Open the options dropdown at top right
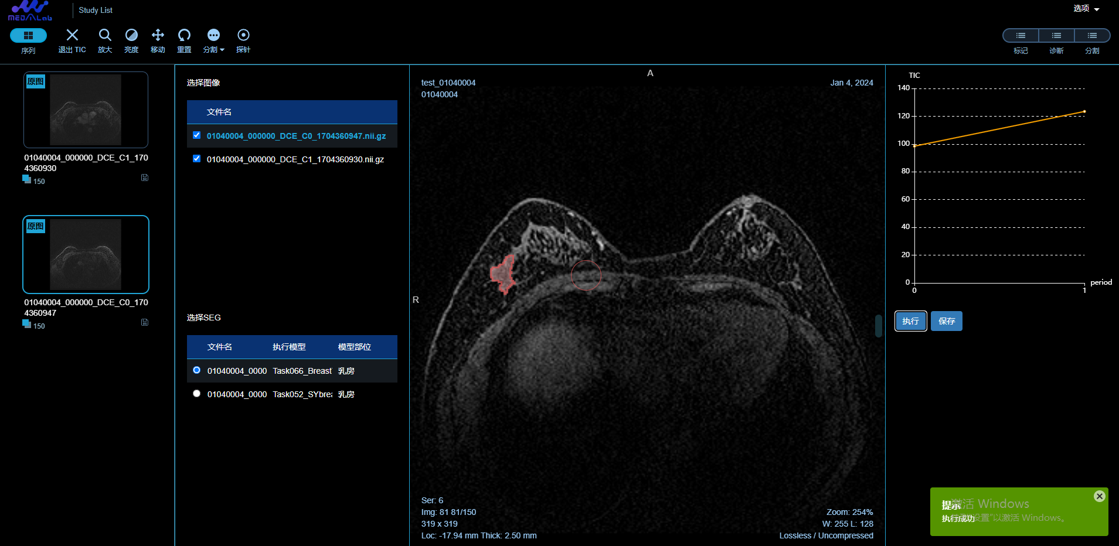 click(x=1086, y=9)
